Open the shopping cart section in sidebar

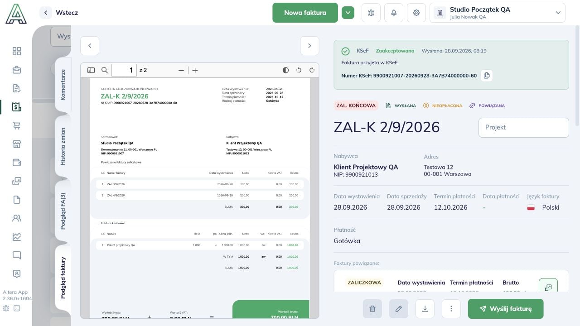click(x=17, y=125)
